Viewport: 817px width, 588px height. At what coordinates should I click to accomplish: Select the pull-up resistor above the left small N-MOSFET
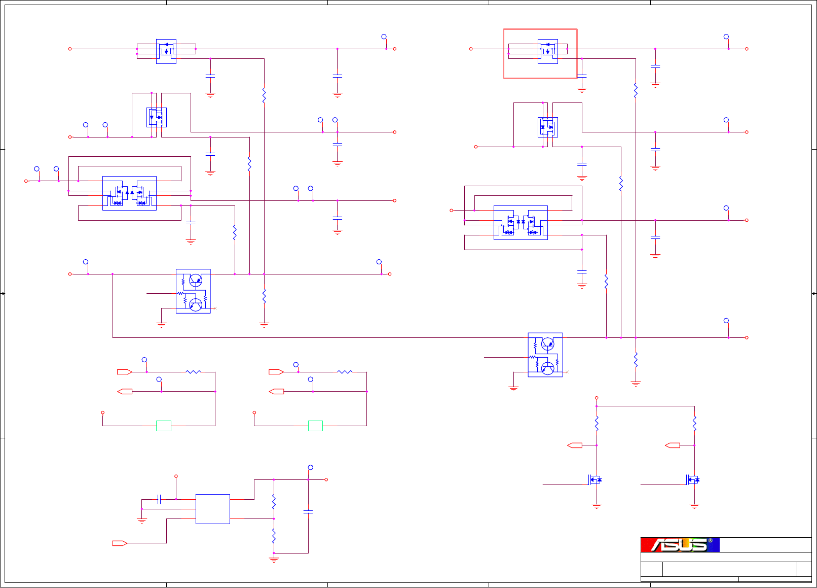pyautogui.click(x=597, y=423)
